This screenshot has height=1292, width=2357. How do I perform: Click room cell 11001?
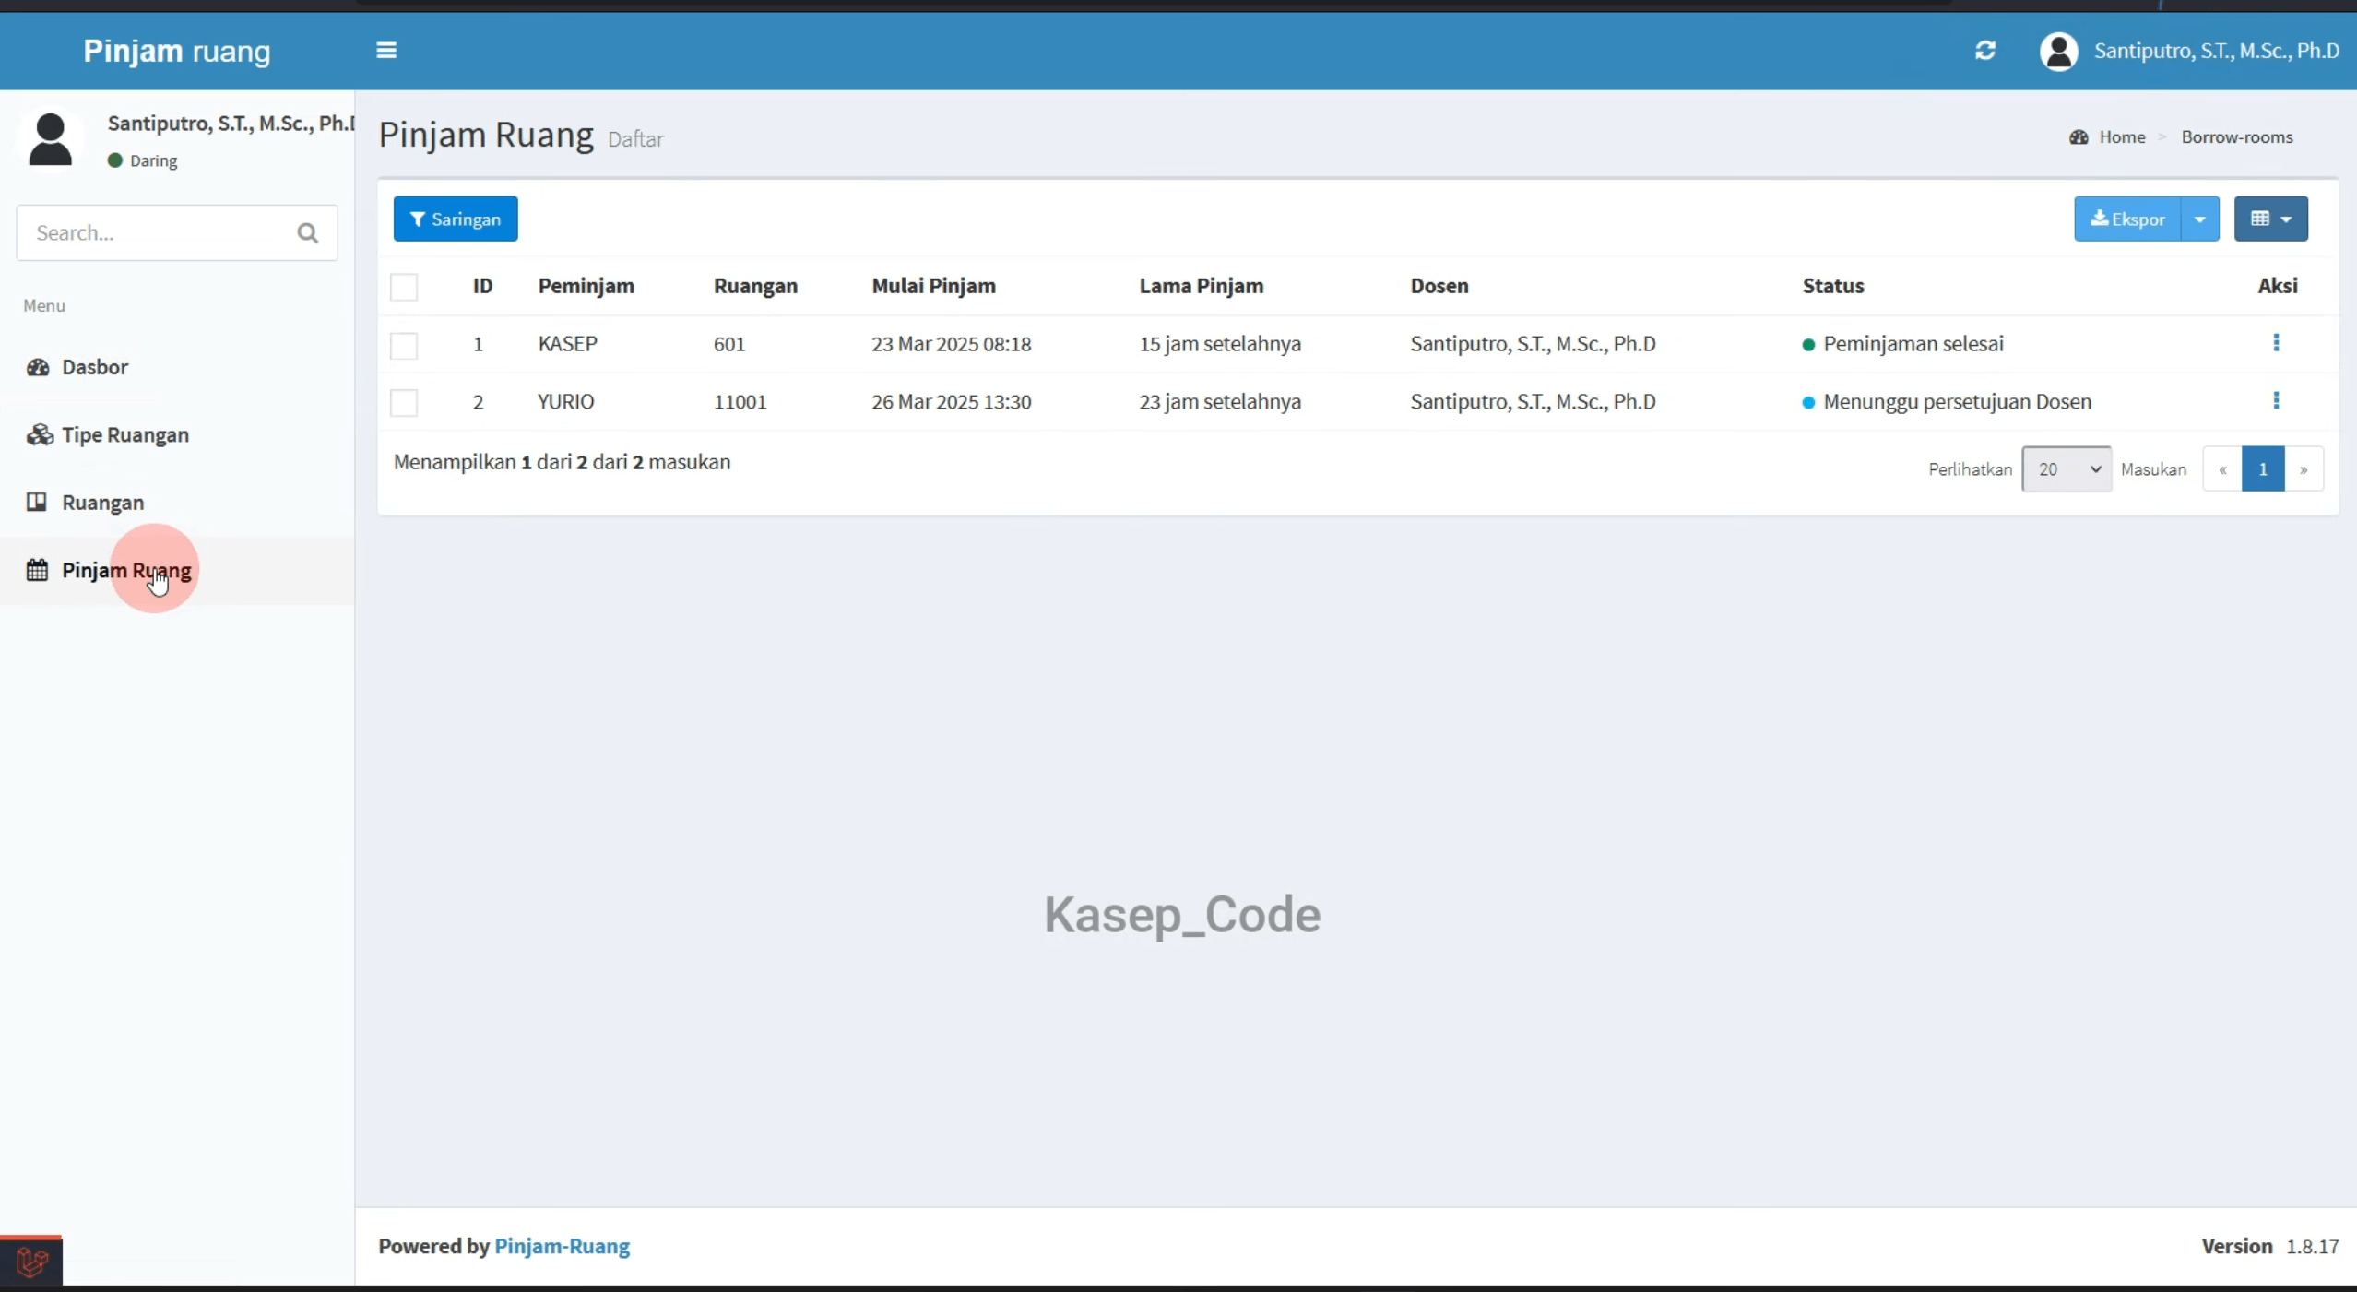click(x=740, y=402)
